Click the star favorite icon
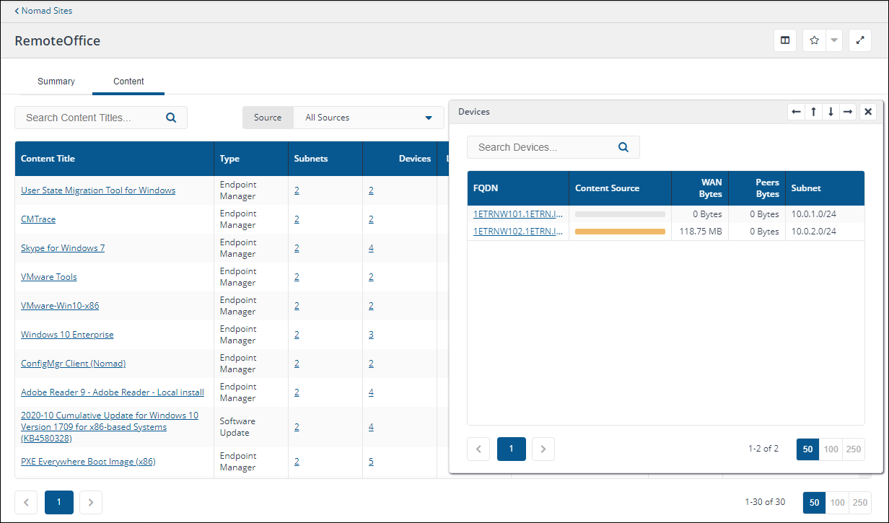 point(814,40)
